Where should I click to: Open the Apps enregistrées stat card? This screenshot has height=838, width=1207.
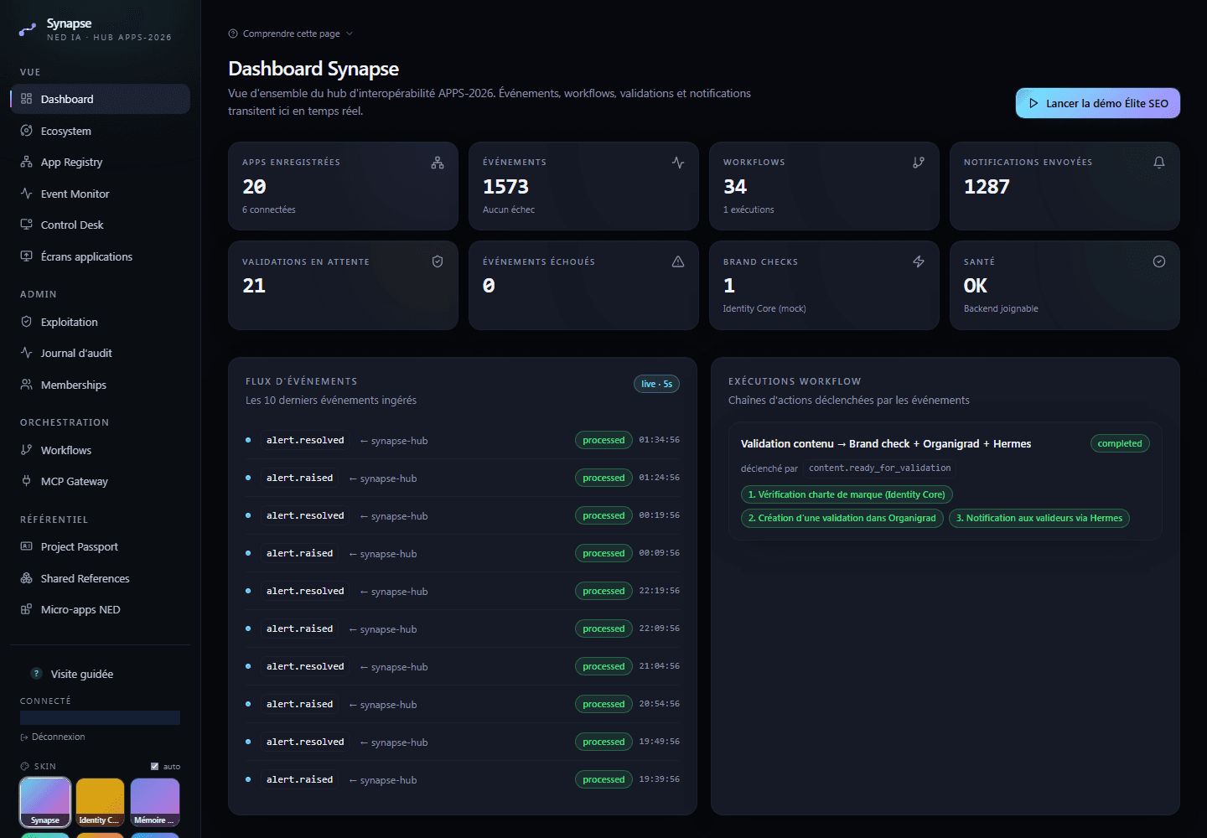point(343,186)
